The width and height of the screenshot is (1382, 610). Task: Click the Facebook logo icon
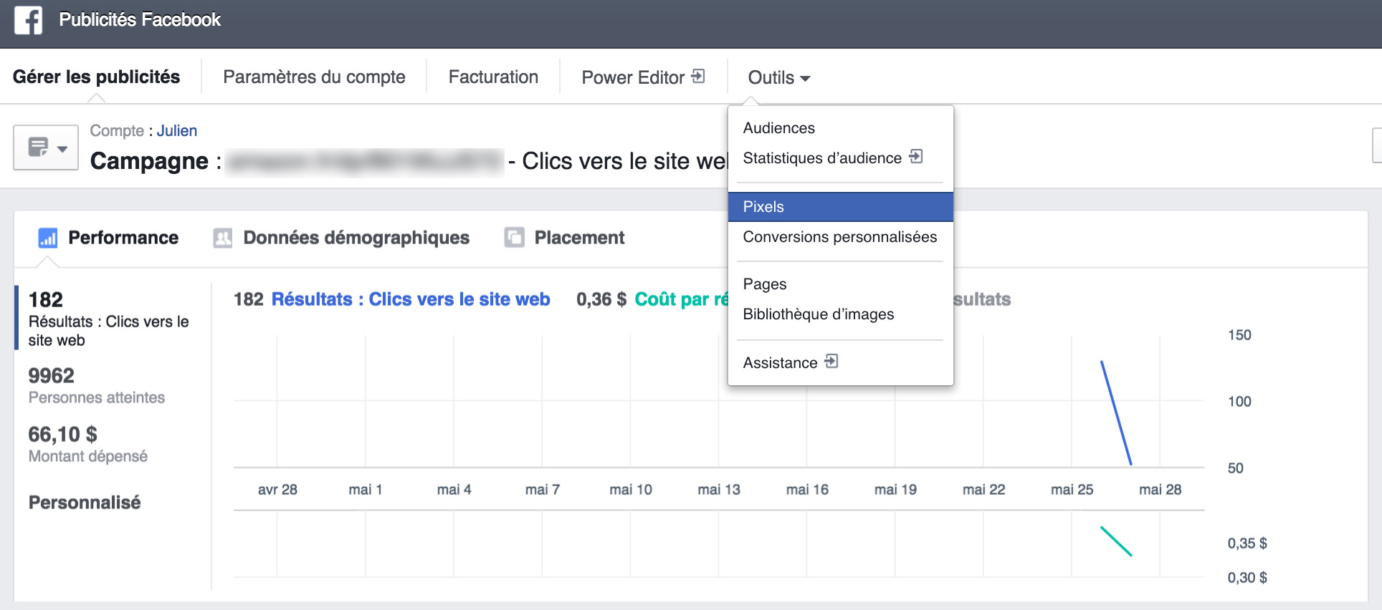28,20
